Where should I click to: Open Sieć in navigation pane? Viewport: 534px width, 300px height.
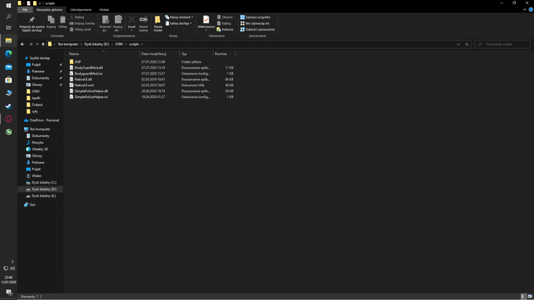tap(33, 205)
